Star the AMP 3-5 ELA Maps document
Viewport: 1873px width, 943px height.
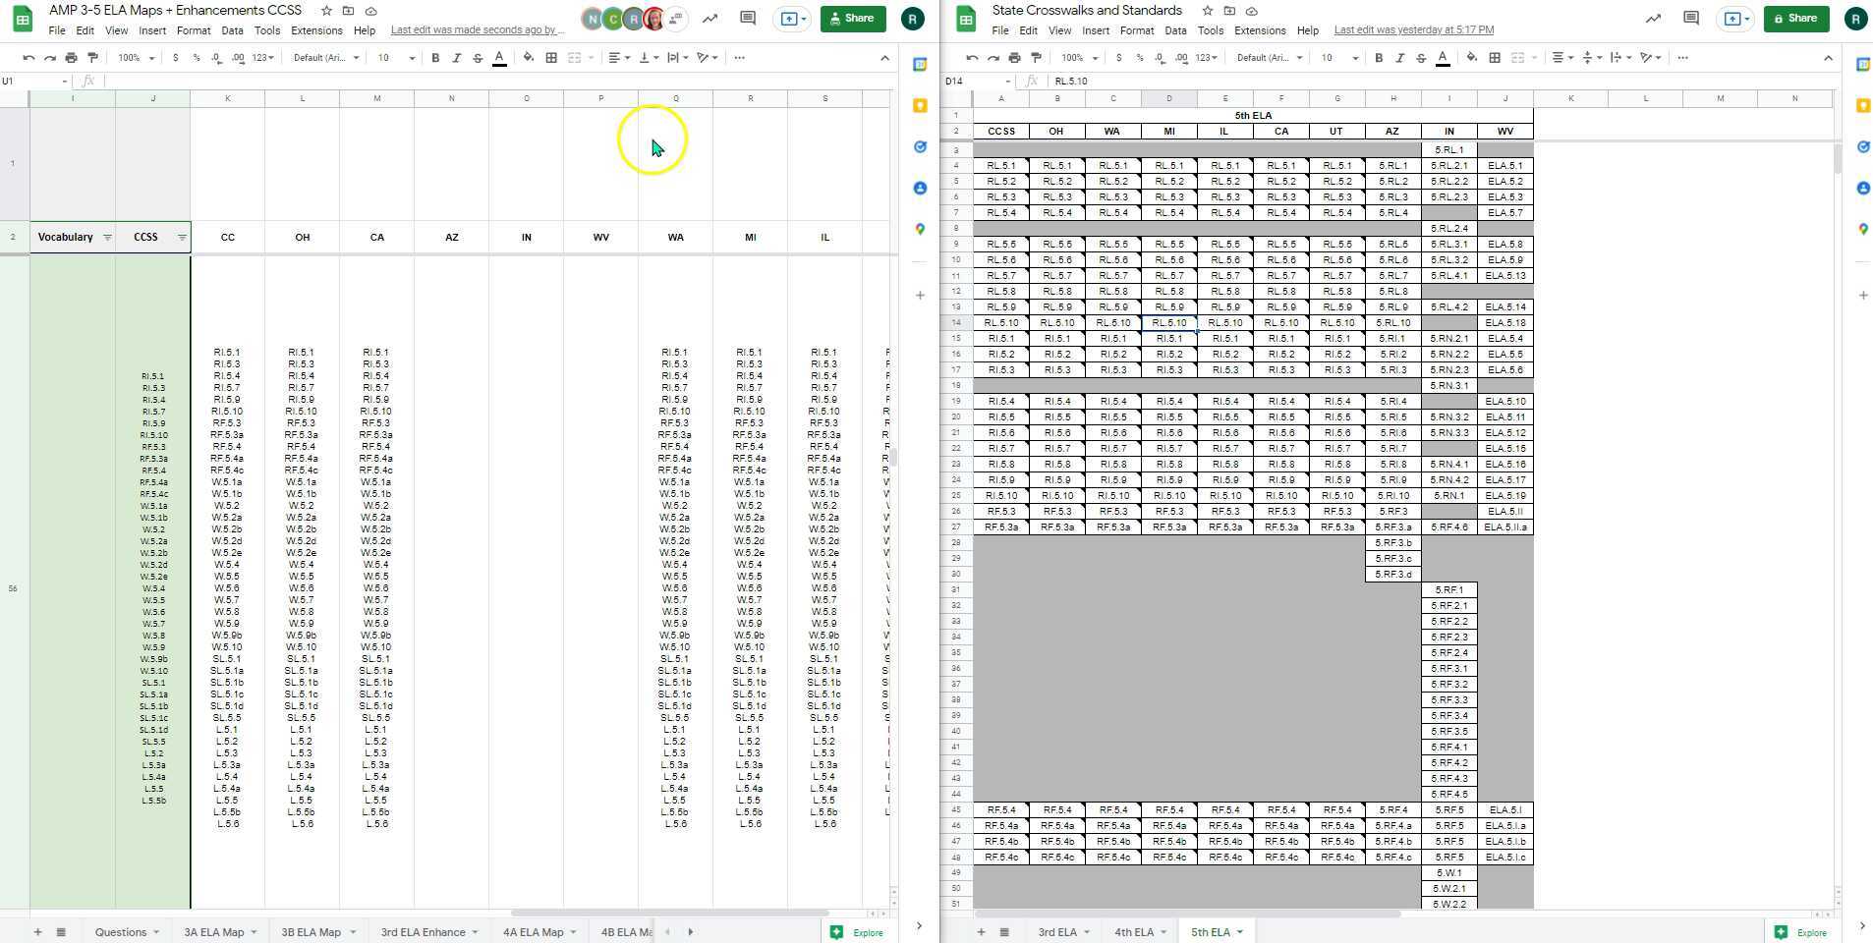click(x=326, y=11)
